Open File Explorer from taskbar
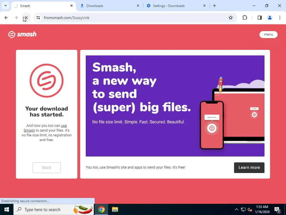This screenshot has width=286, height=215. [115, 209]
